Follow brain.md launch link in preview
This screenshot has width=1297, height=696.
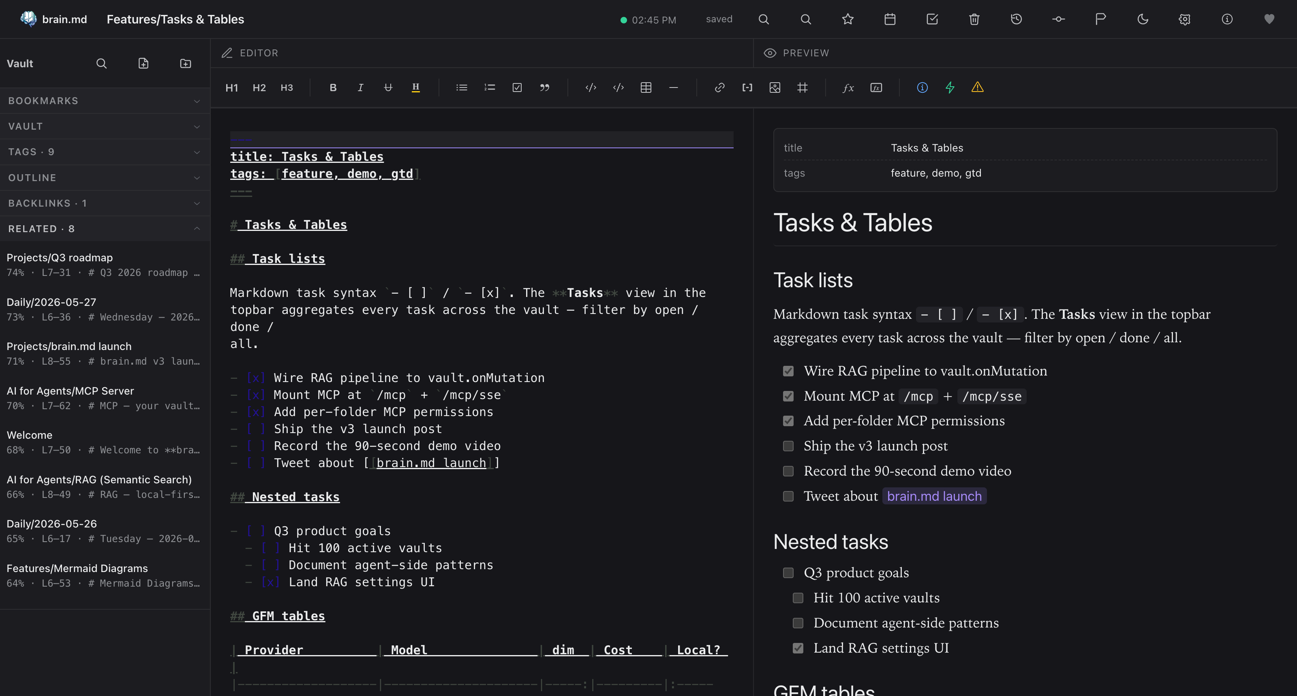tap(934, 496)
